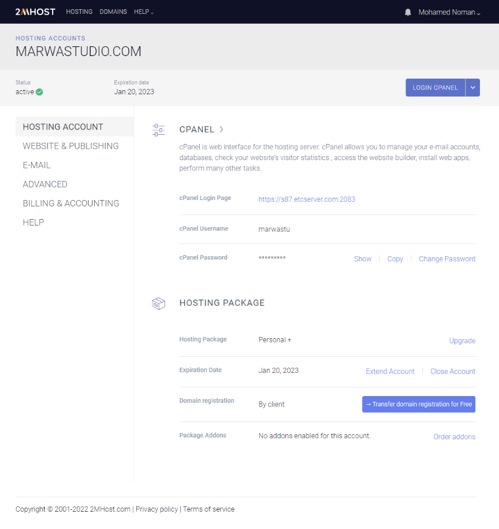
Task: Go to the E-Mail sidebar section
Action: tap(36, 165)
